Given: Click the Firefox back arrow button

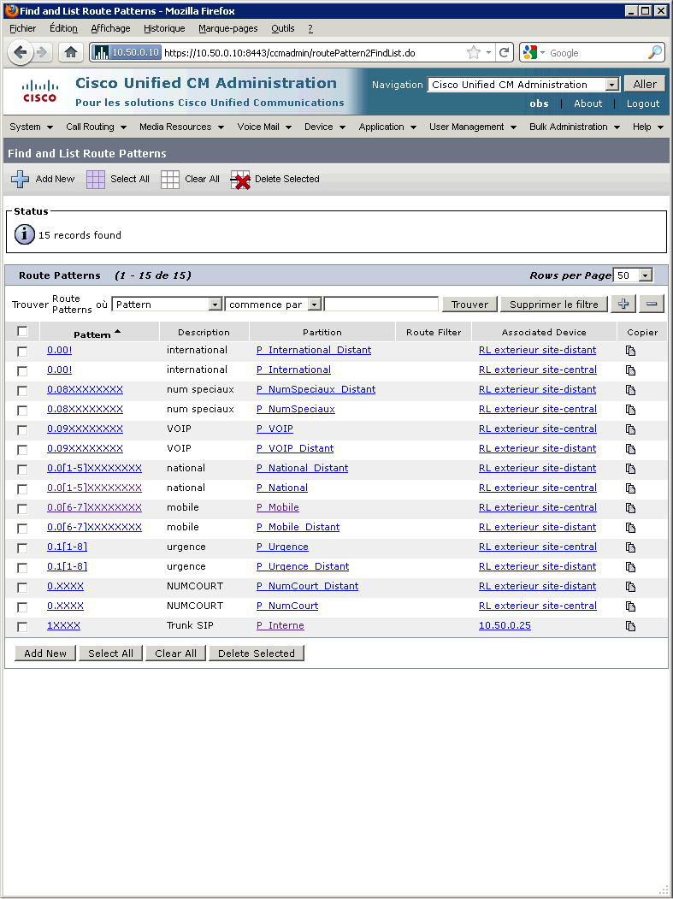Looking at the screenshot, I should (20, 53).
